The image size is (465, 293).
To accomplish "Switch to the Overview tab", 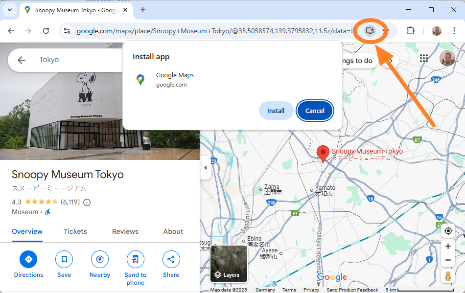I will [x=27, y=232].
